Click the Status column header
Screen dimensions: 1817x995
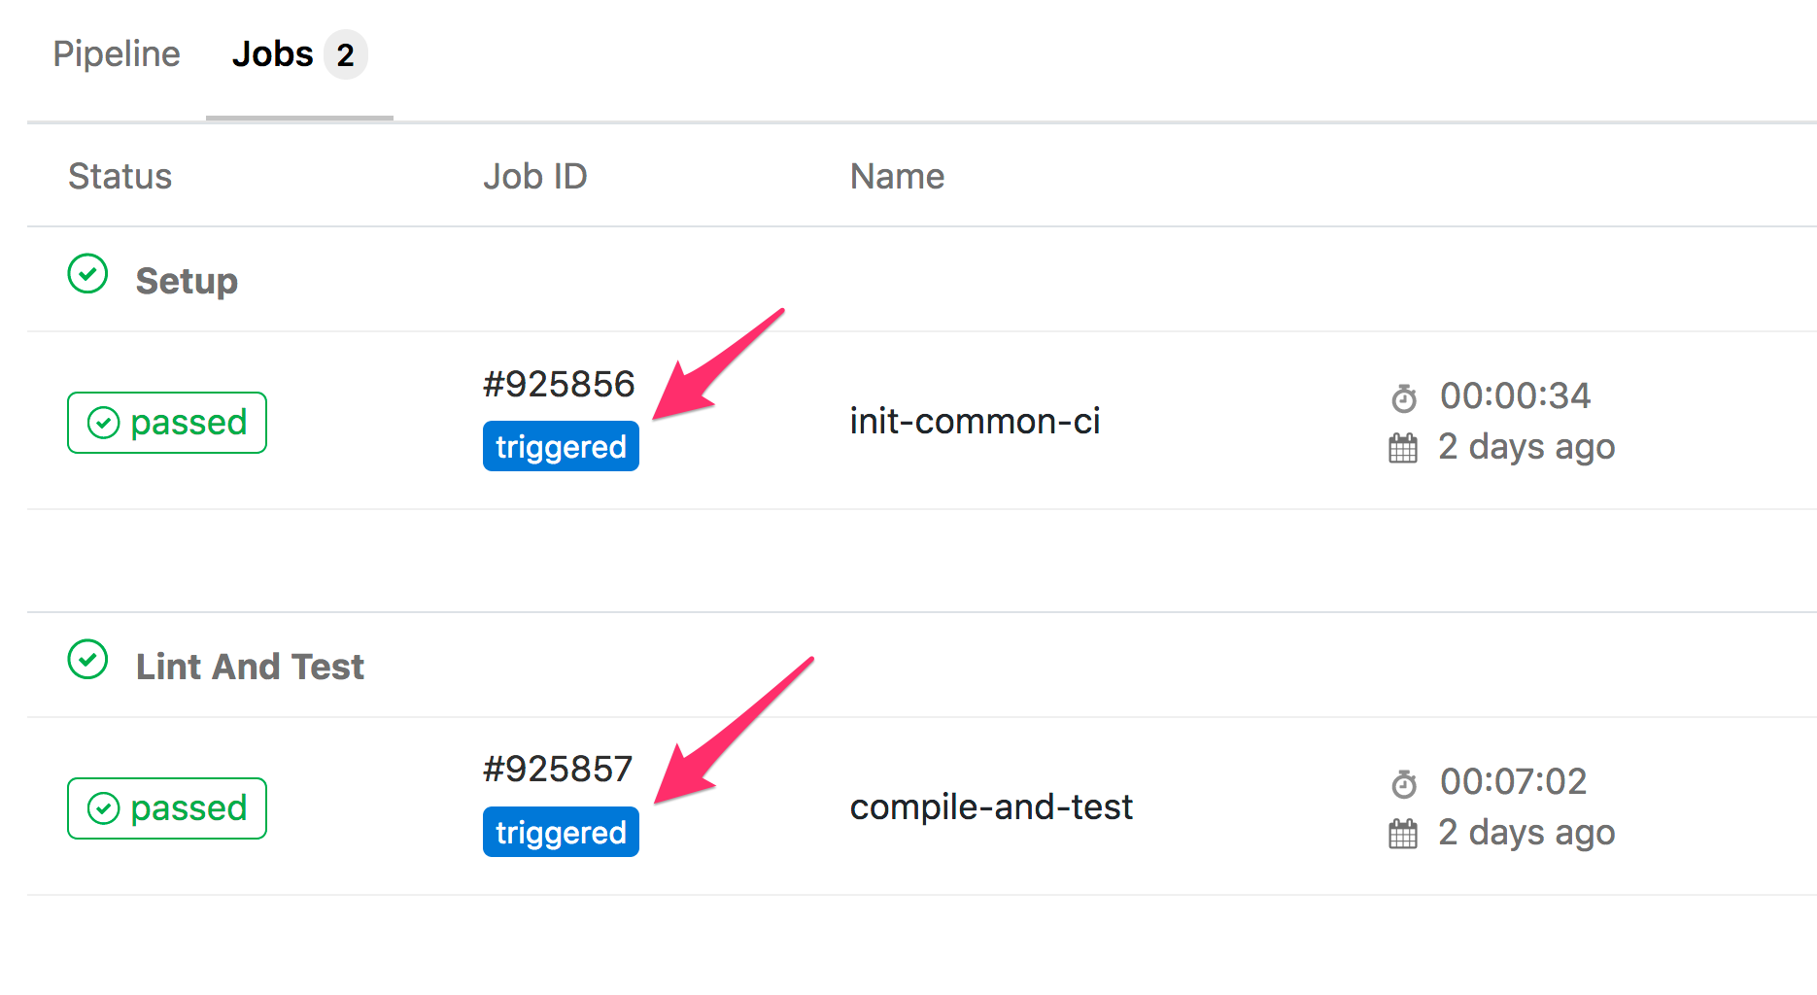pyautogui.click(x=120, y=176)
